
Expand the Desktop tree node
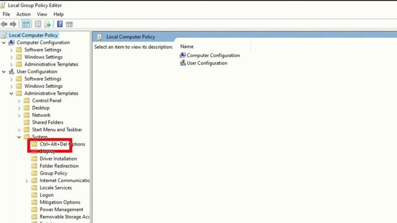pyautogui.click(x=19, y=108)
